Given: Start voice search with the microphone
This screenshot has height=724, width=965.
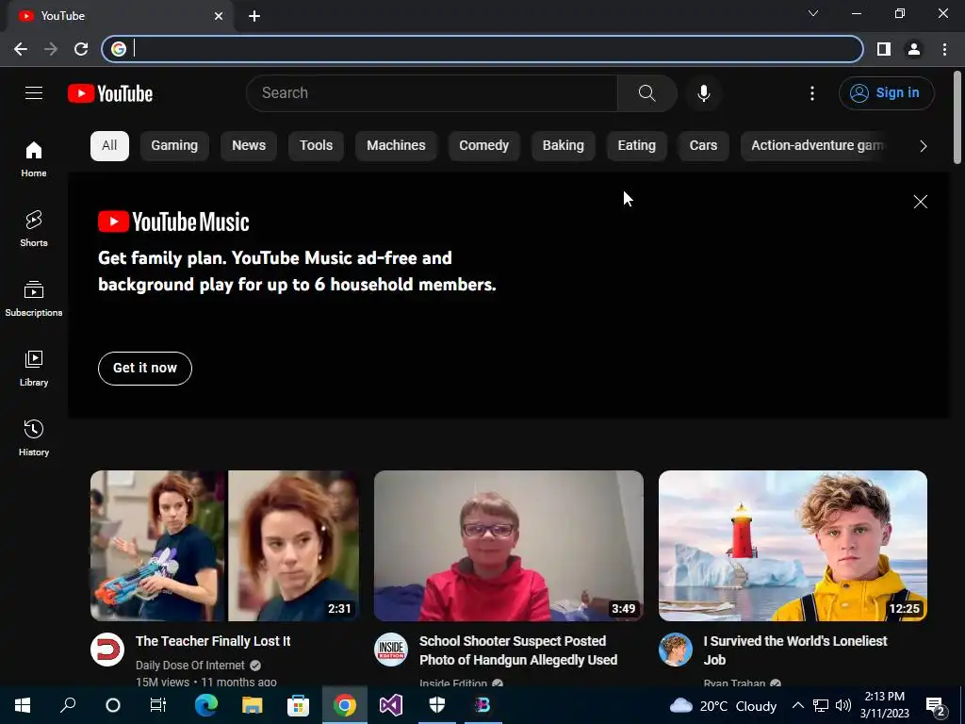Looking at the screenshot, I should point(704,93).
